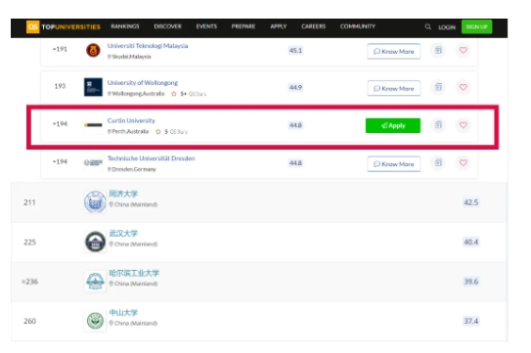Add Universiti Teknologi Malaysia to compare list
The height and width of the screenshot is (353, 531).
coord(438,51)
